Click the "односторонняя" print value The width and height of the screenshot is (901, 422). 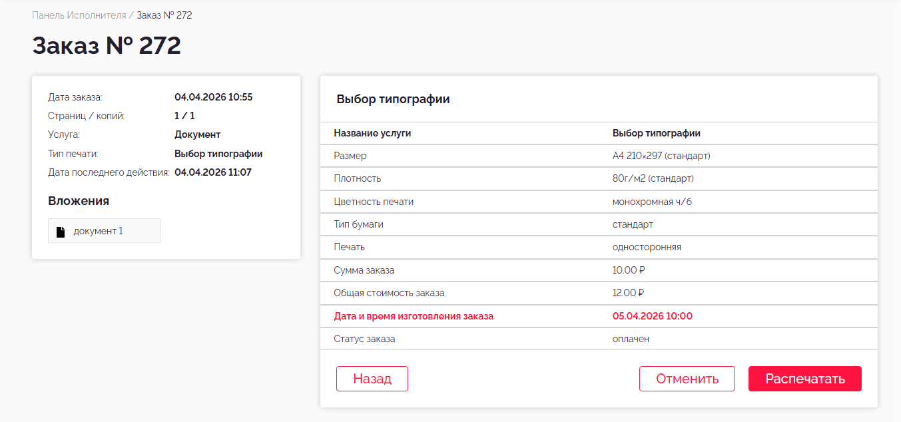coord(647,247)
